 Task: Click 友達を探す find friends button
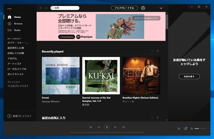(189, 76)
